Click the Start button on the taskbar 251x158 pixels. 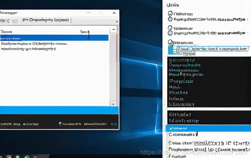[2, 157]
